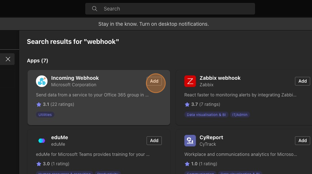Select Zabbix's Data visualisation & BI tag
The height and width of the screenshot is (174, 312).
tap(206, 115)
